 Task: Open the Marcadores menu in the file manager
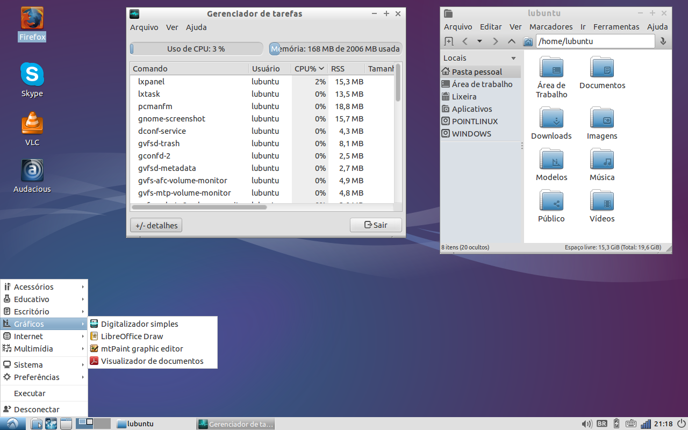pos(551,27)
